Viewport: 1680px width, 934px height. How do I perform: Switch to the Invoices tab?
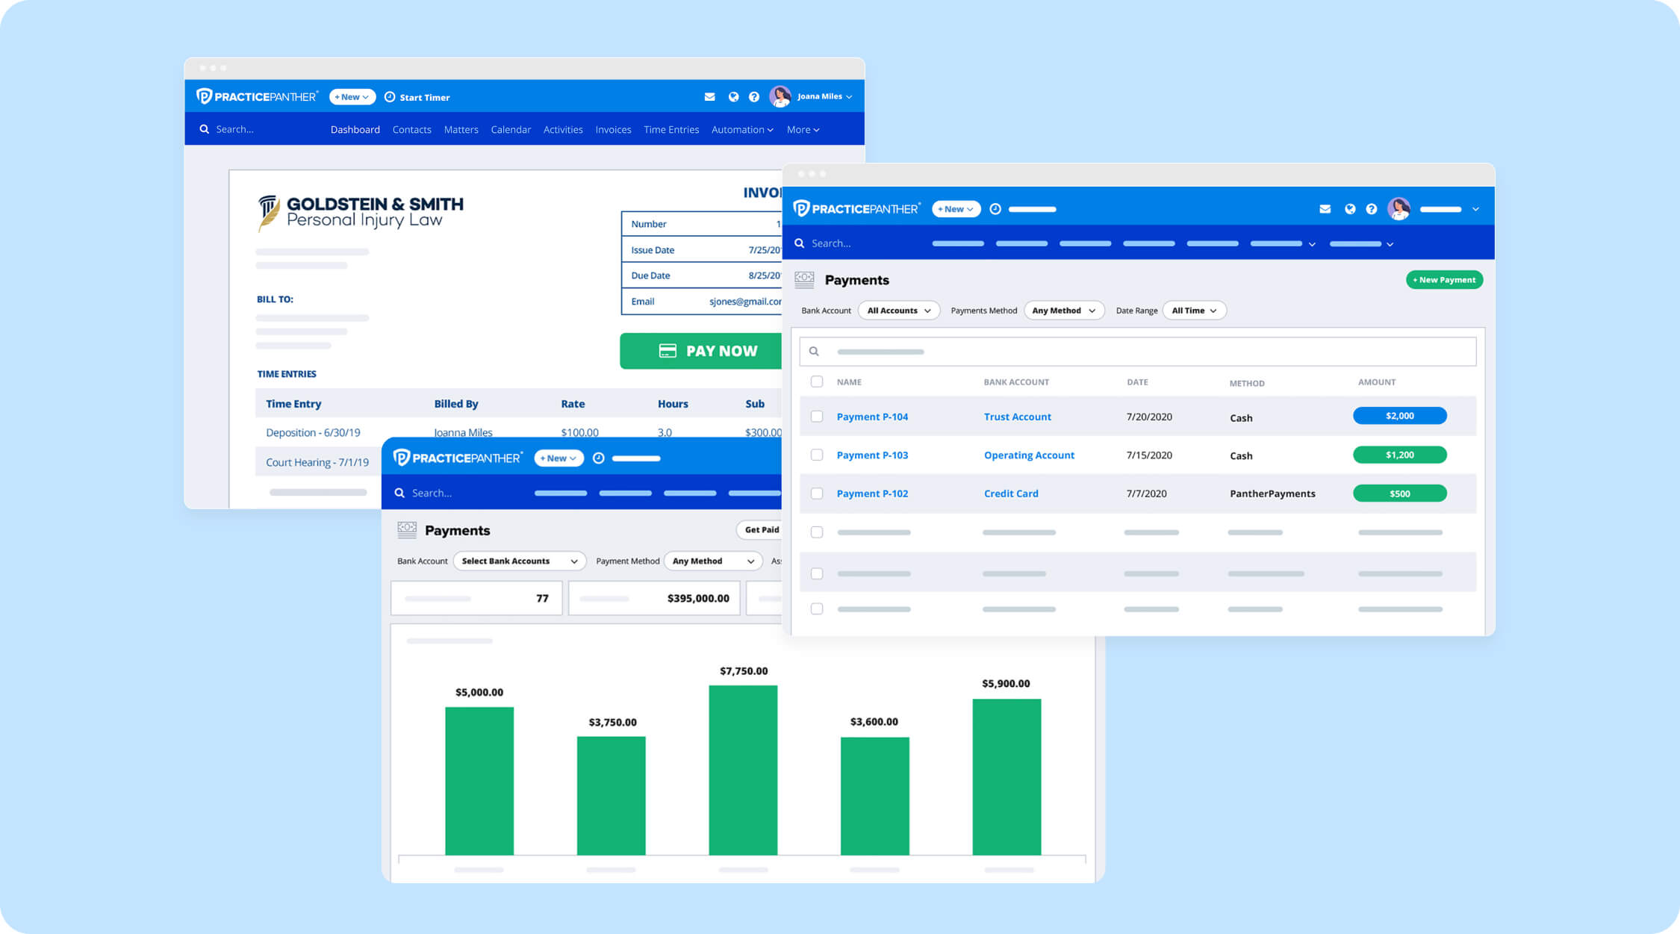pos(612,129)
